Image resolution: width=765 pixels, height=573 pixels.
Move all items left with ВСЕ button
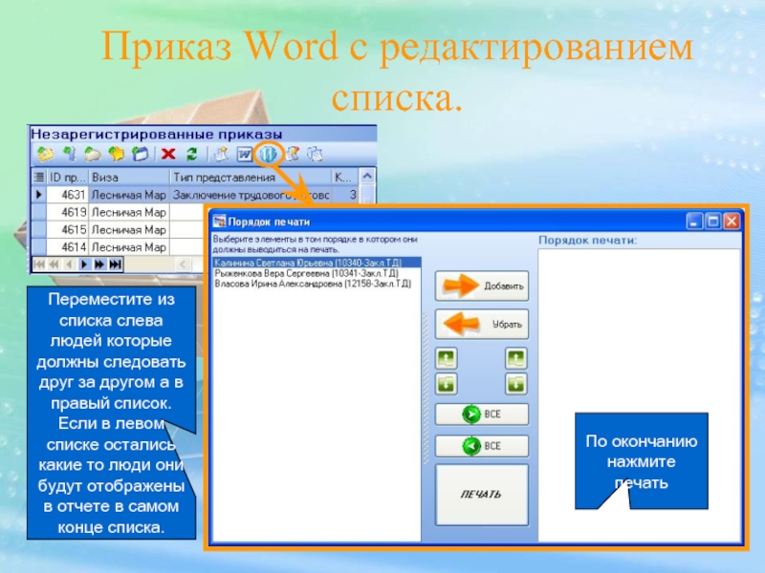[x=482, y=445]
